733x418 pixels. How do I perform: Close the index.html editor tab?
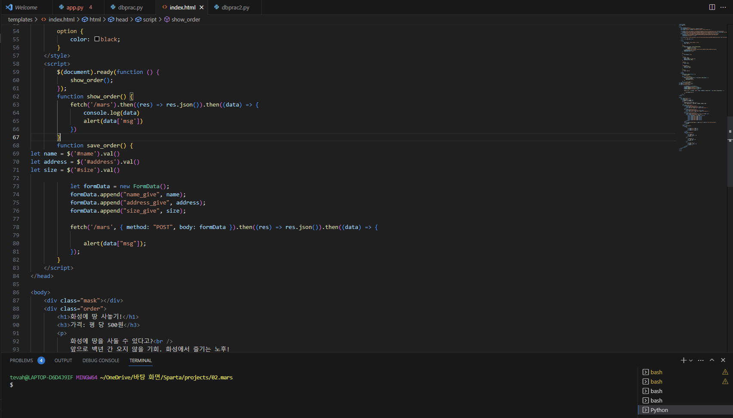click(x=202, y=7)
